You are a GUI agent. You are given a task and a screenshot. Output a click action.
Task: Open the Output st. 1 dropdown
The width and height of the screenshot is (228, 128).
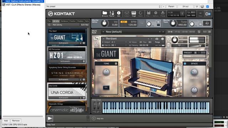tap(114, 42)
